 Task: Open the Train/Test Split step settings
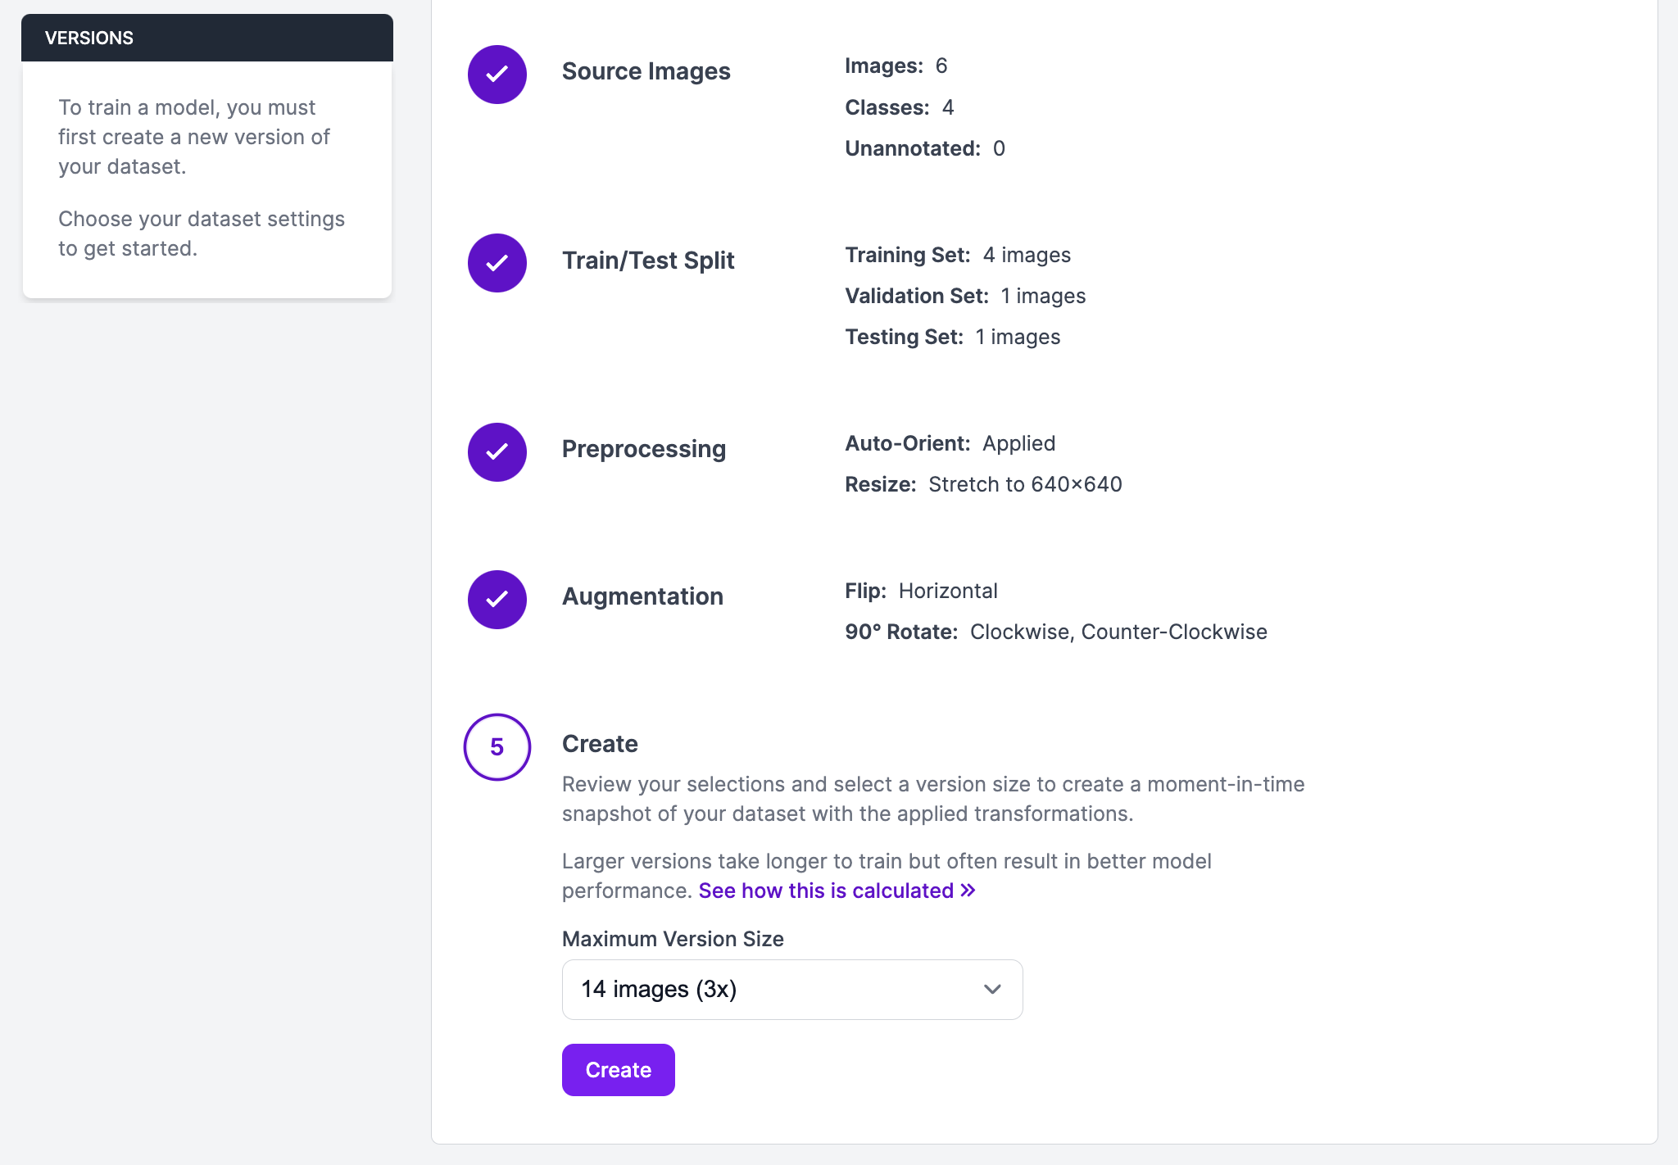point(647,261)
